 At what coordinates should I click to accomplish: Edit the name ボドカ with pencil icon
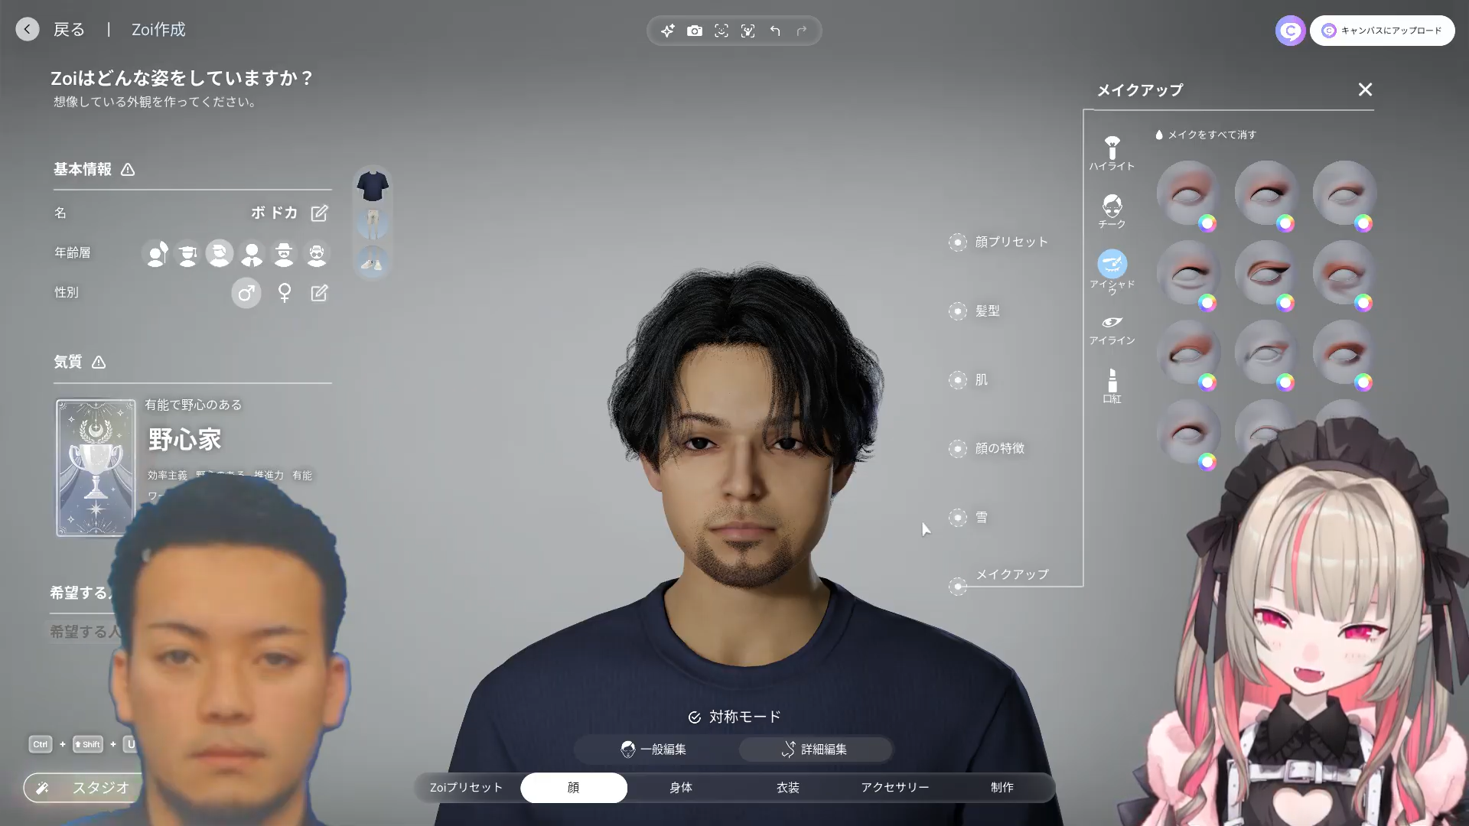tap(319, 213)
